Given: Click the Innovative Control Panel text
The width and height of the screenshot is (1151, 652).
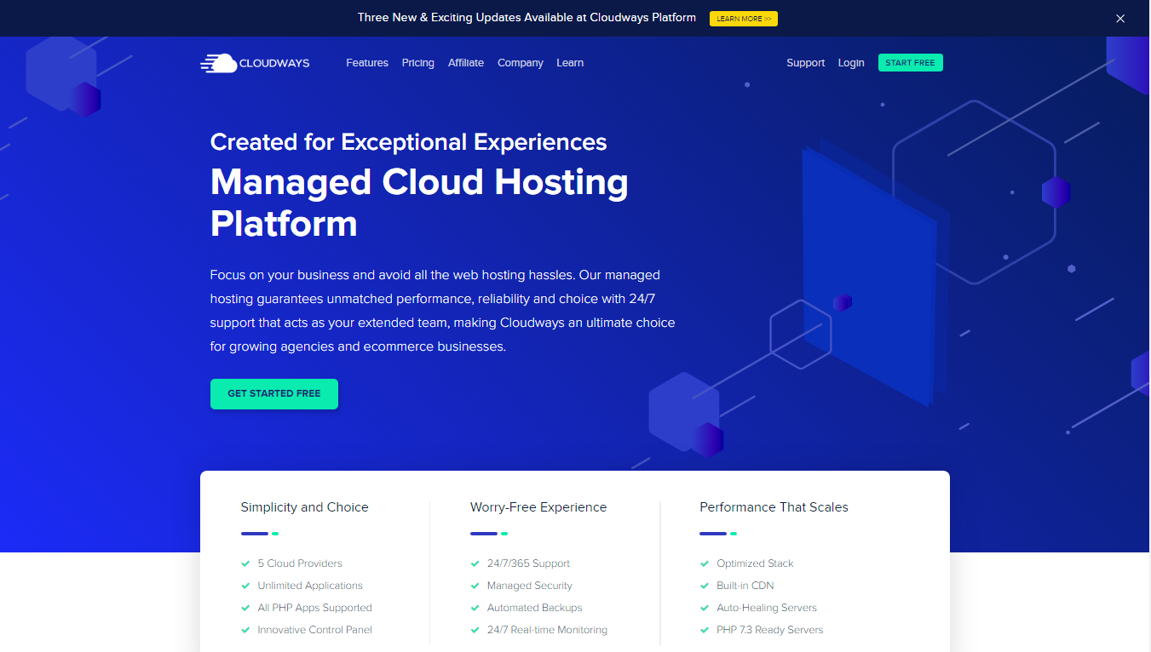Looking at the screenshot, I should tap(315, 630).
